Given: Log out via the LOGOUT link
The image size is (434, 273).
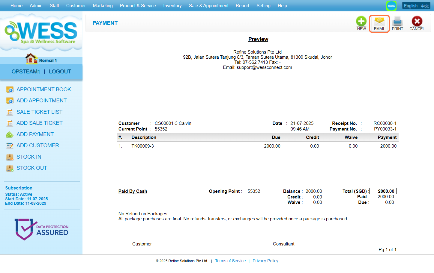Looking at the screenshot, I should pos(60,72).
